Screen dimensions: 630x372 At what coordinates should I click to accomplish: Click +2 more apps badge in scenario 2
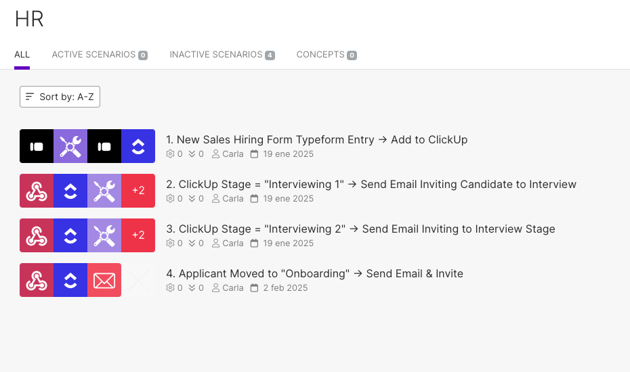[138, 191]
